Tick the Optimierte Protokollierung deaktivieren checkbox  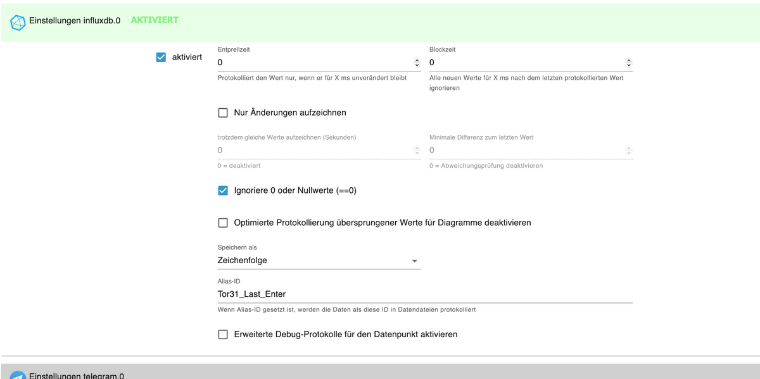pyautogui.click(x=223, y=223)
